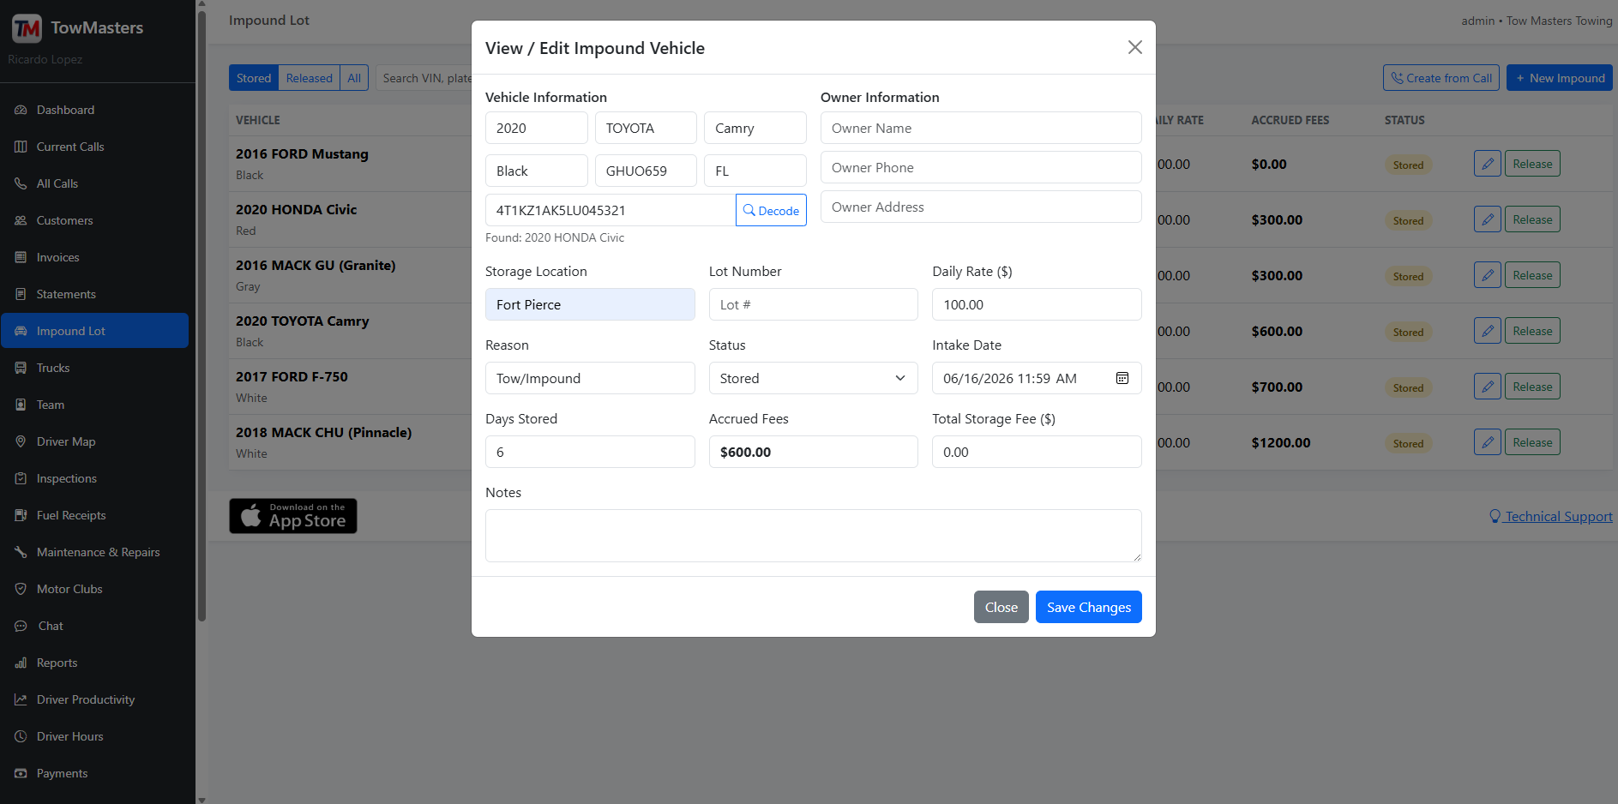1618x804 pixels.
Task: Show All vehicles tab
Action: pos(354,78)
